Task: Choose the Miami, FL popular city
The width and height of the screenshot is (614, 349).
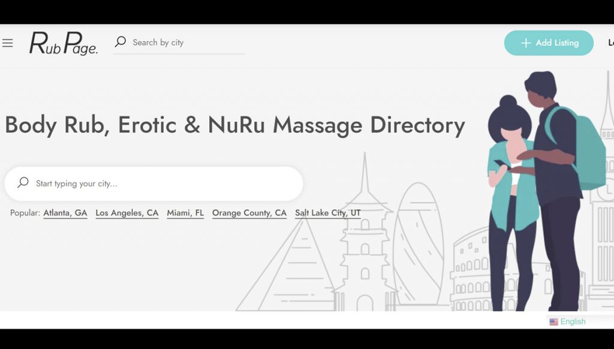Action: (185, 213)
